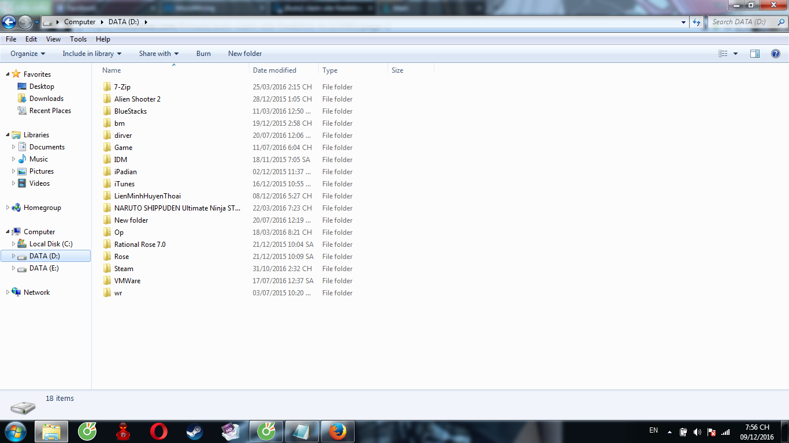Toggle the preview pane button
The image size is (789, 443).
755,54
